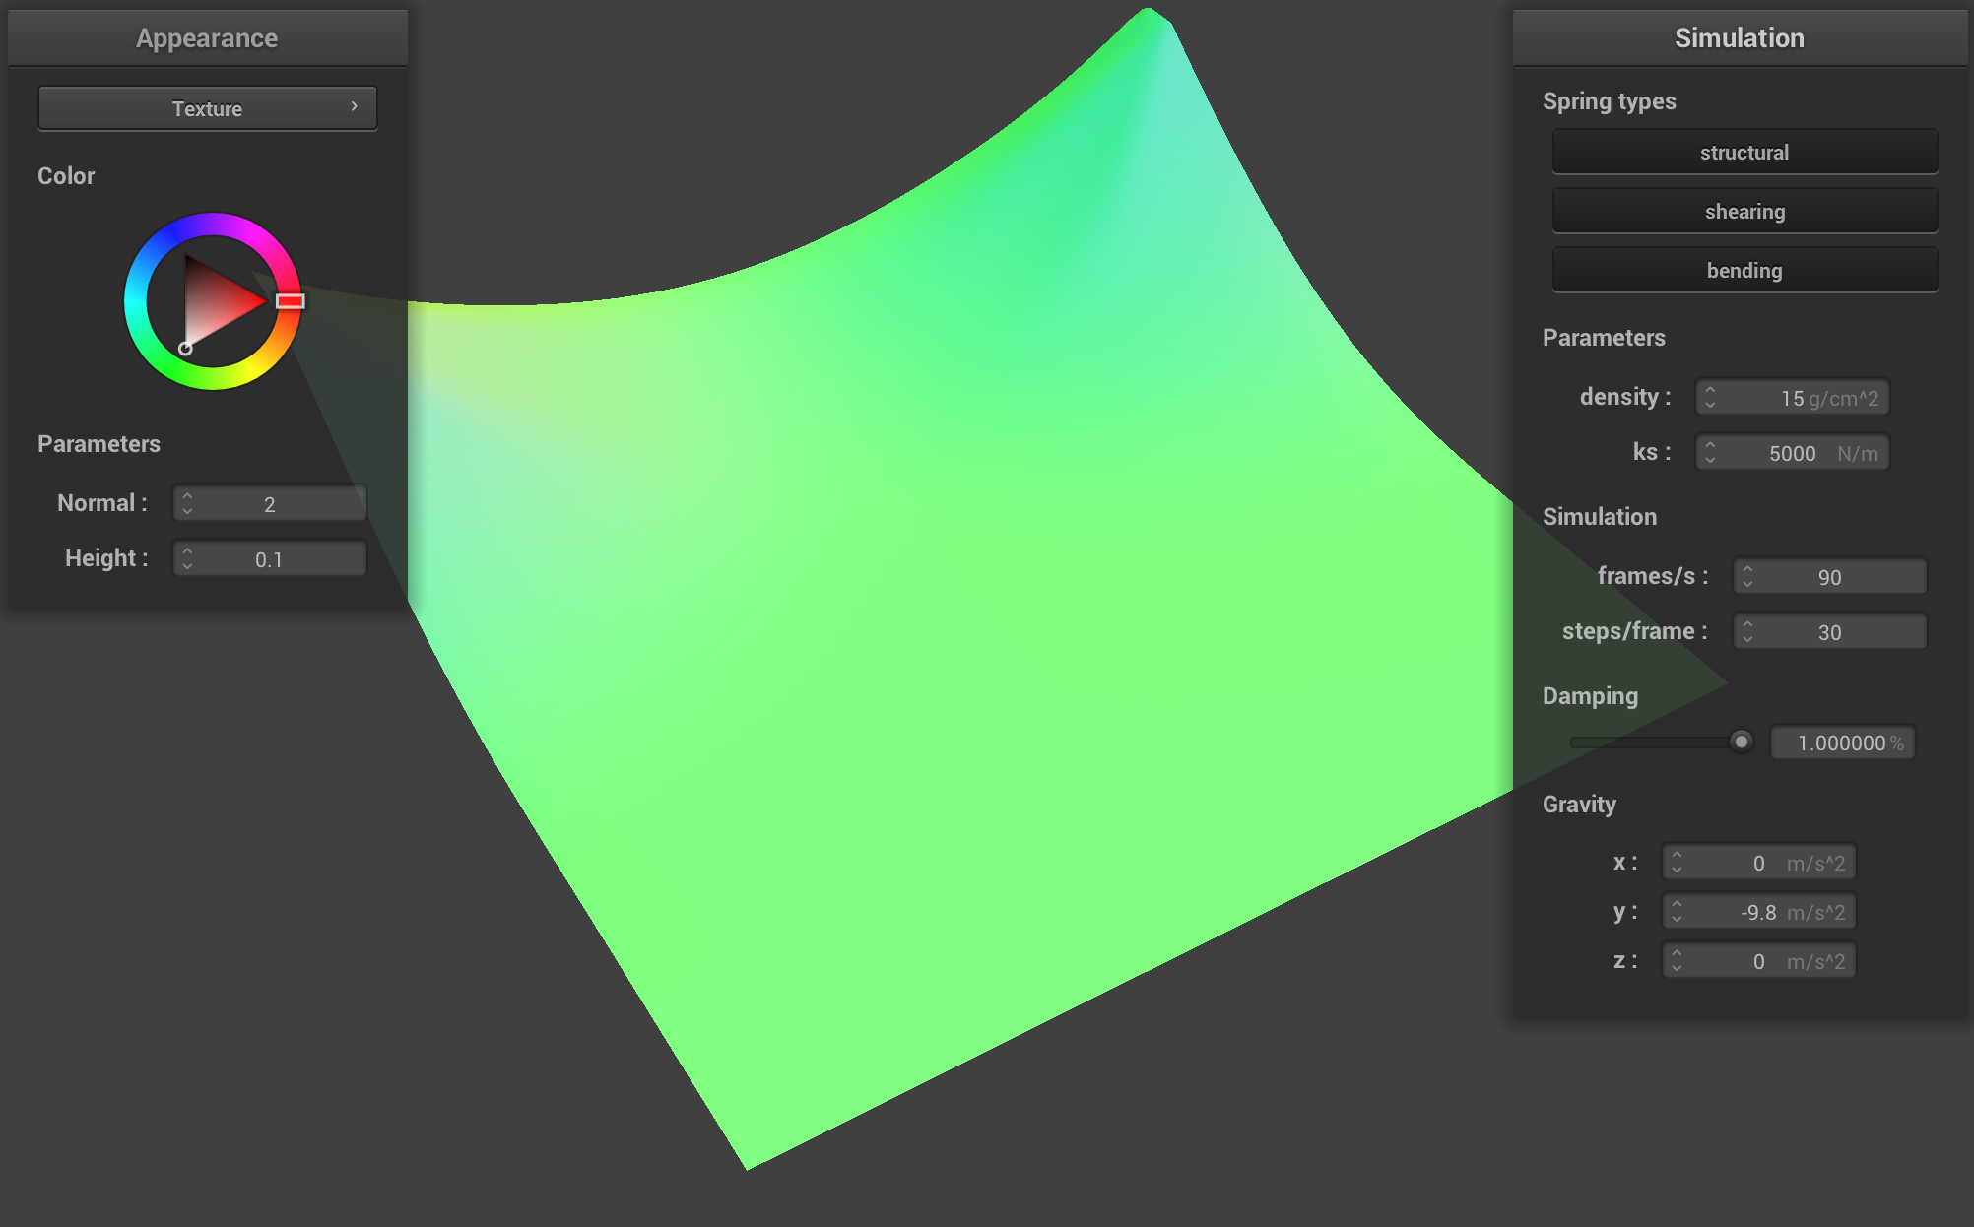
Task: Click the density value field
Action: (x=1792, y=397)
